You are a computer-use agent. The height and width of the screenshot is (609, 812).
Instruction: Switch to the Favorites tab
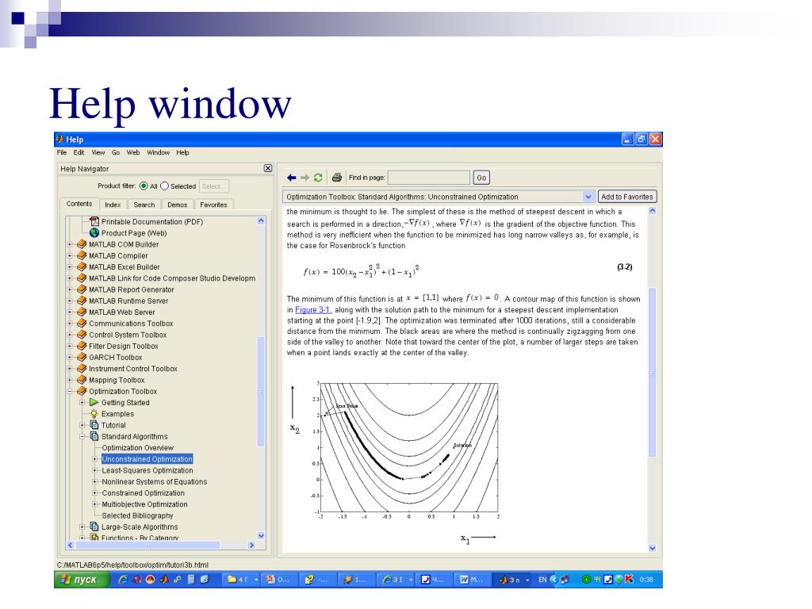[213, 205]
